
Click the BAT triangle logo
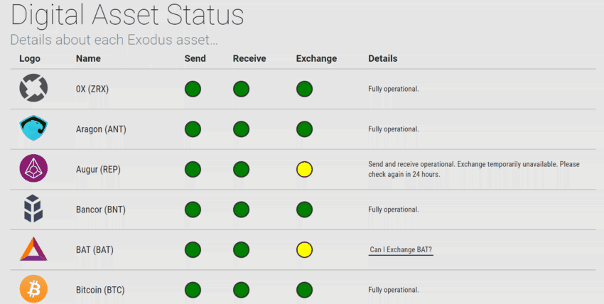point(33,250)
